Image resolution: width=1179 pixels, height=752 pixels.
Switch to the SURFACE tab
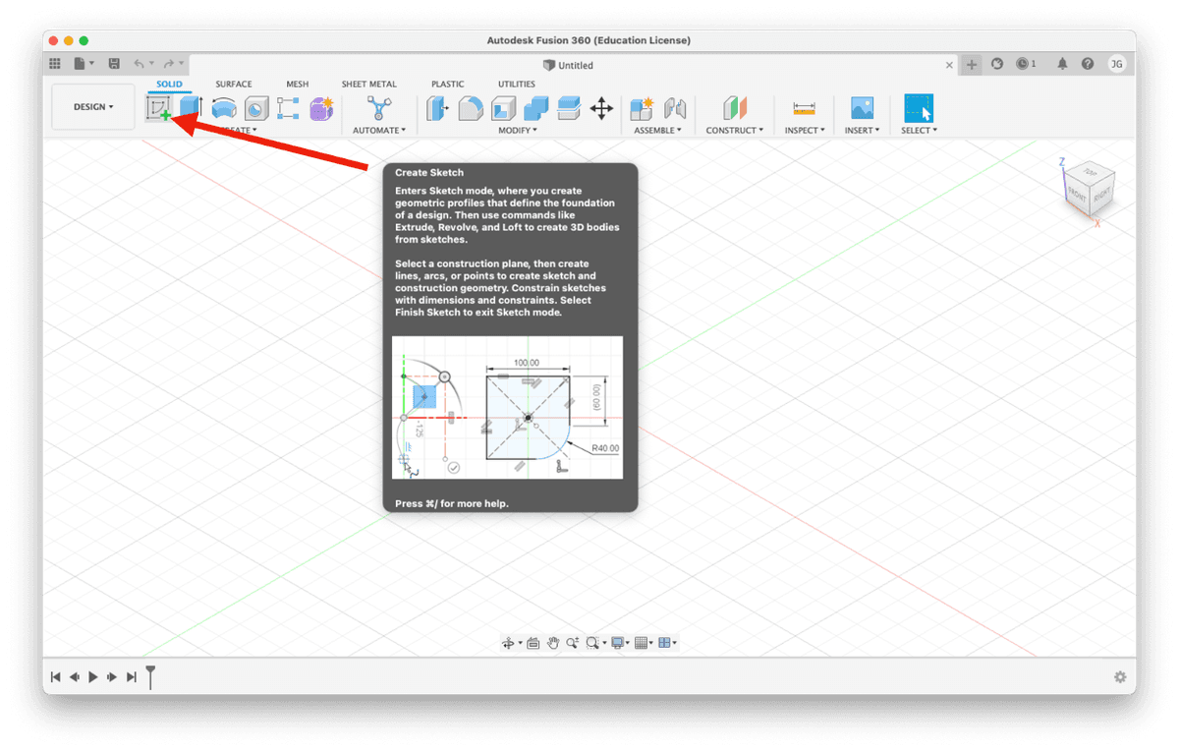click(x=234, y=85)
